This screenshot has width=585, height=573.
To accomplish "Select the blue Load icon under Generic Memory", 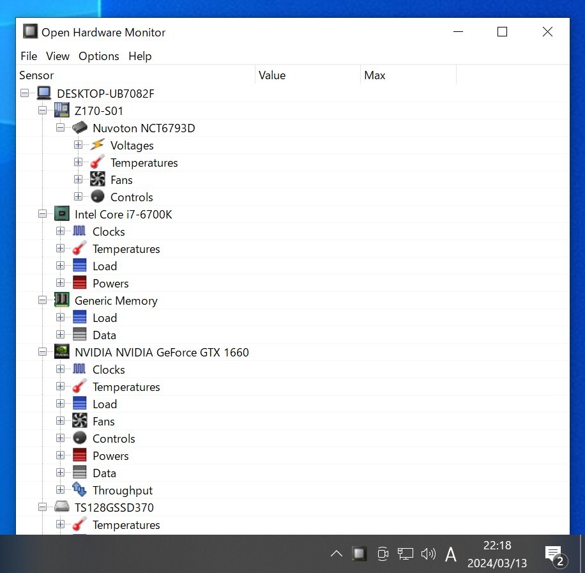I will (79, 317).
